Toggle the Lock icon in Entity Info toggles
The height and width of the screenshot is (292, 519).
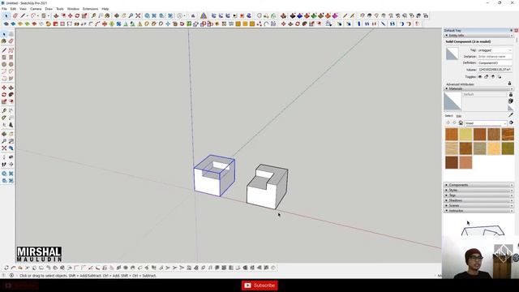tap(487, 77)
